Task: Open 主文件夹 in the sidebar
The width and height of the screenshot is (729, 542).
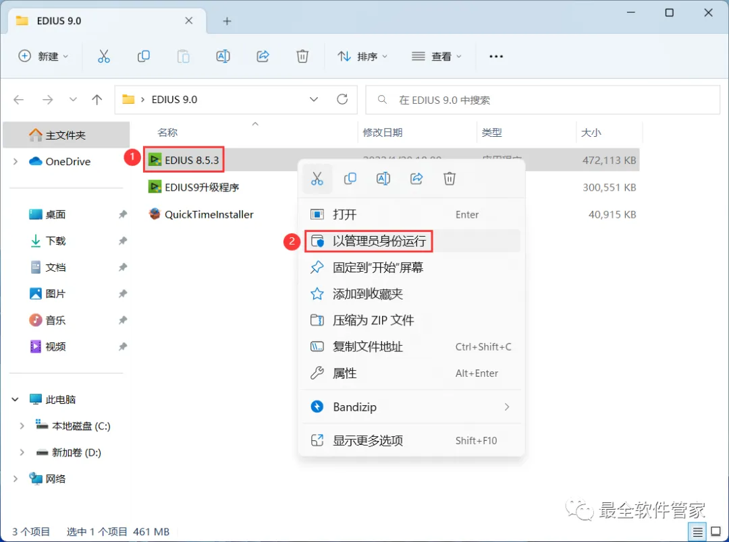Action: [65, 135]
